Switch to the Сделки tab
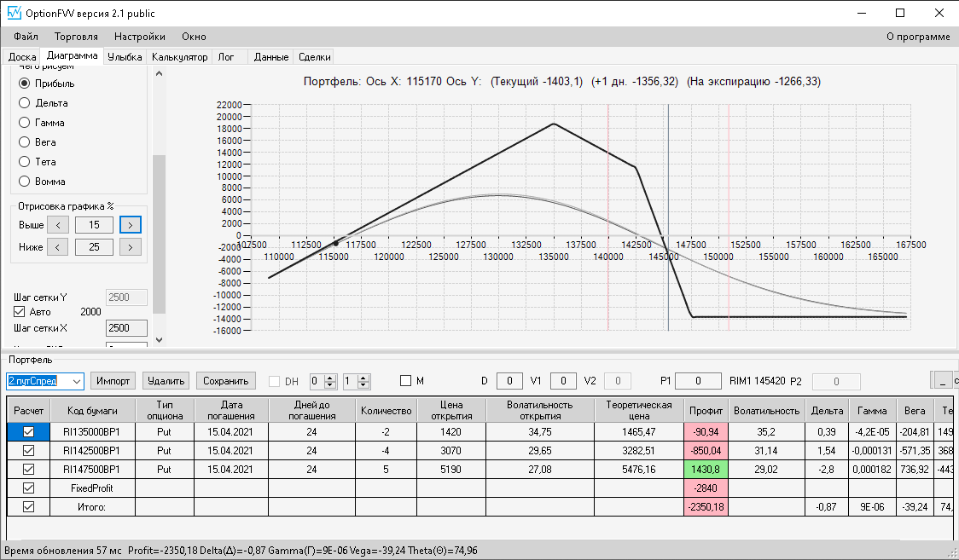The height and width of the screenshot is (560, 959). point(314,57)
